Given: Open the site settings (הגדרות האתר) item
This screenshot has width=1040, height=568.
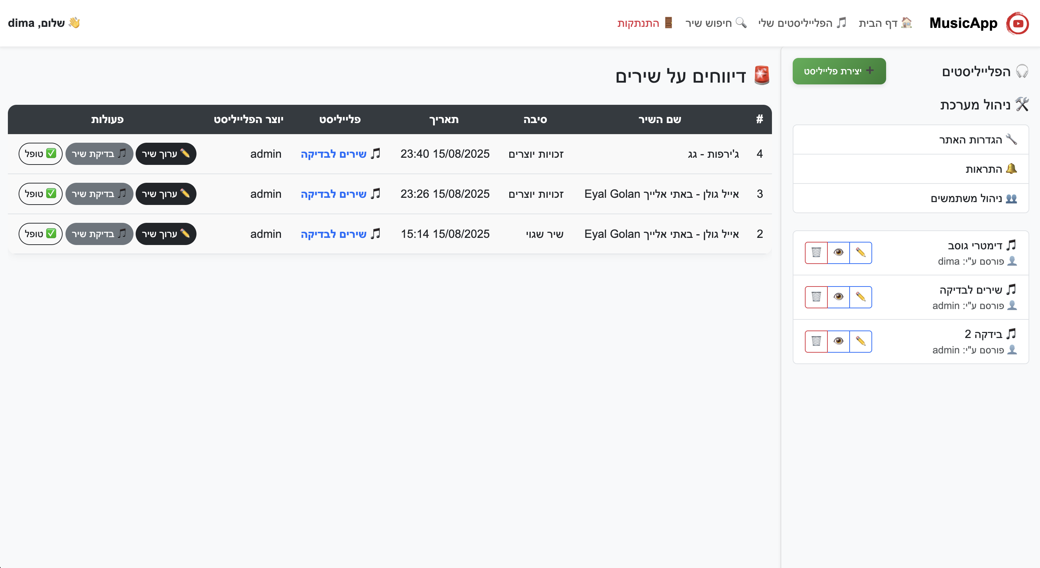Looking at the screenshot, I should pos(977,139).
